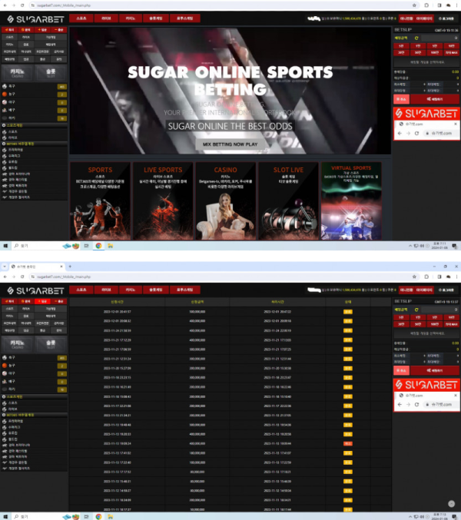Open Task View on the upper taskbar
Image resolution: width=461 pixels, height=520 pixels.
click(87, 246)
